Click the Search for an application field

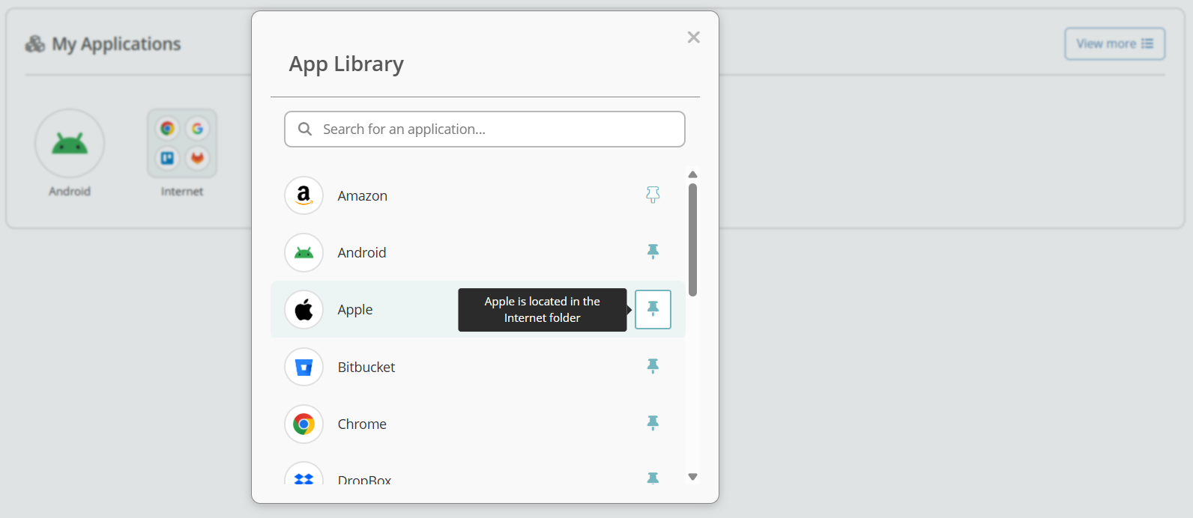coord(495,129)
